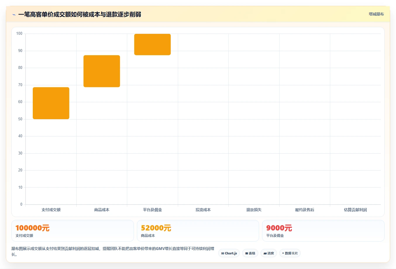The width and height of the screenshot is (396, 269).
Task: Click the y-axis value 0
Action: (x=21, y=204)
